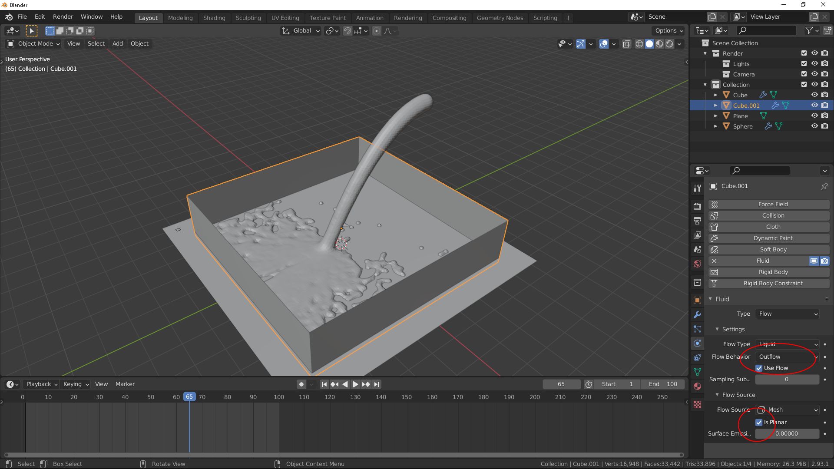Uncheck the Use Flow checkbox
834x469 pixels.
click(x=759, y=368)
